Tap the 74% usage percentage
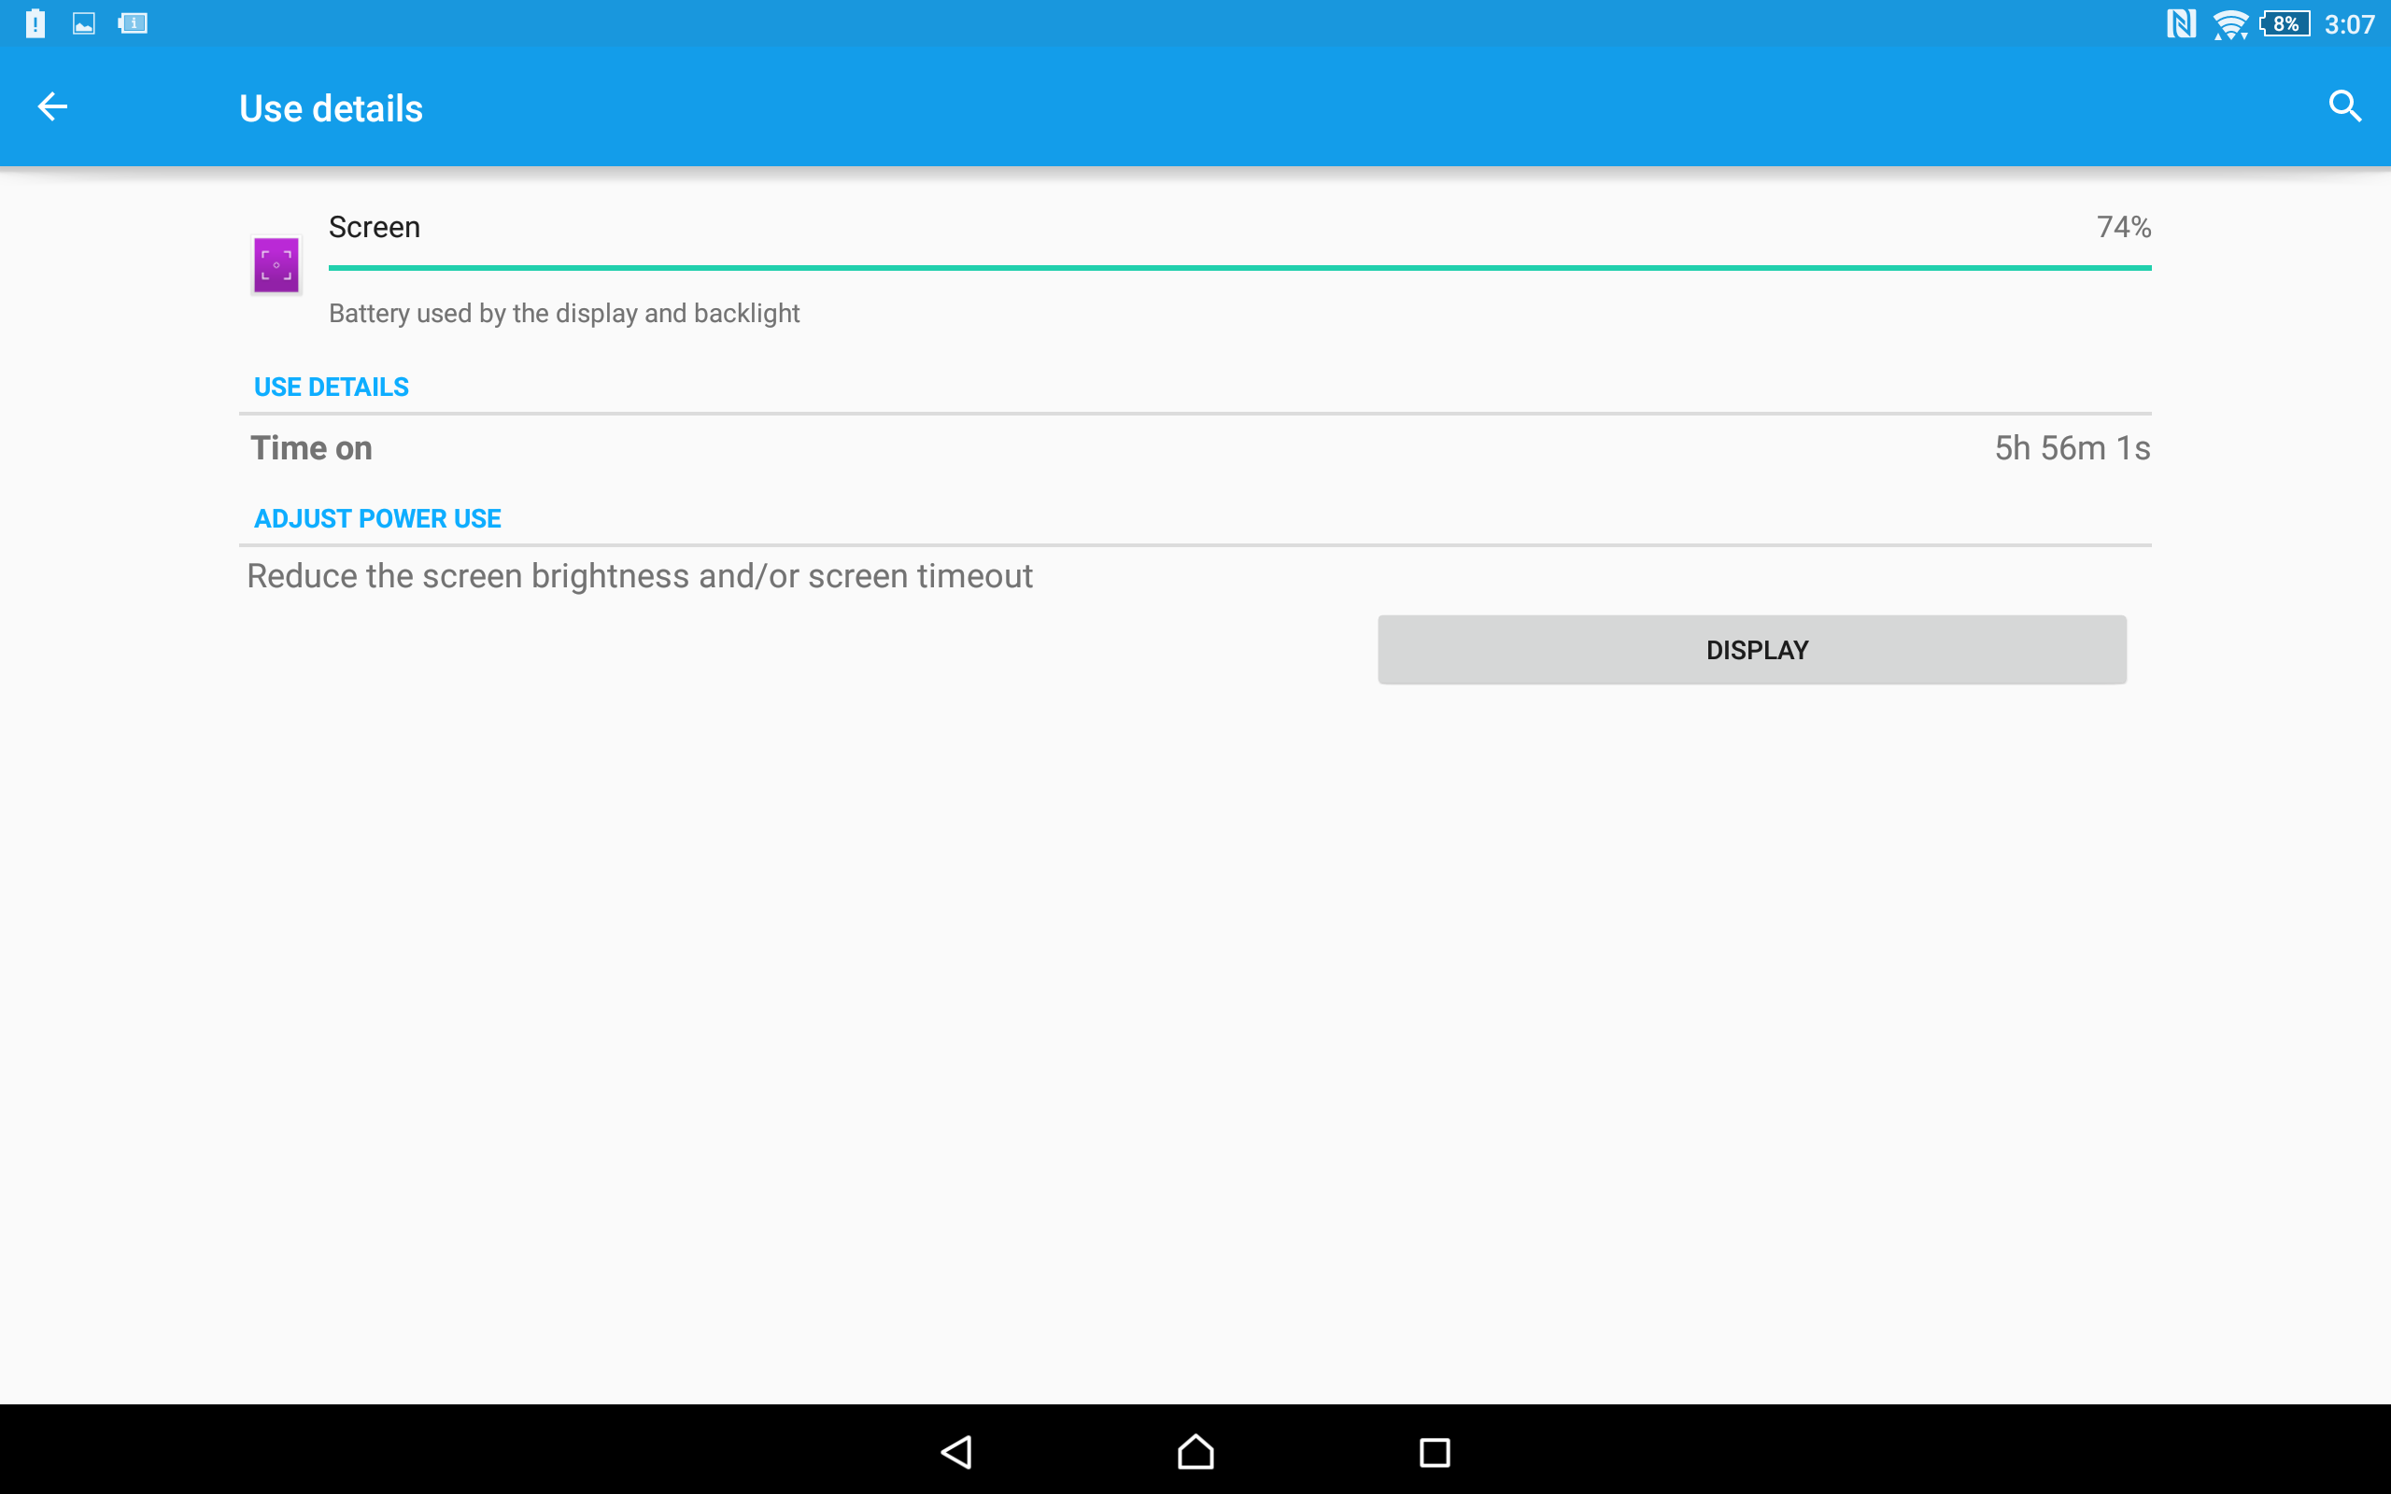2391x1494 pixels. [2122, 227]
